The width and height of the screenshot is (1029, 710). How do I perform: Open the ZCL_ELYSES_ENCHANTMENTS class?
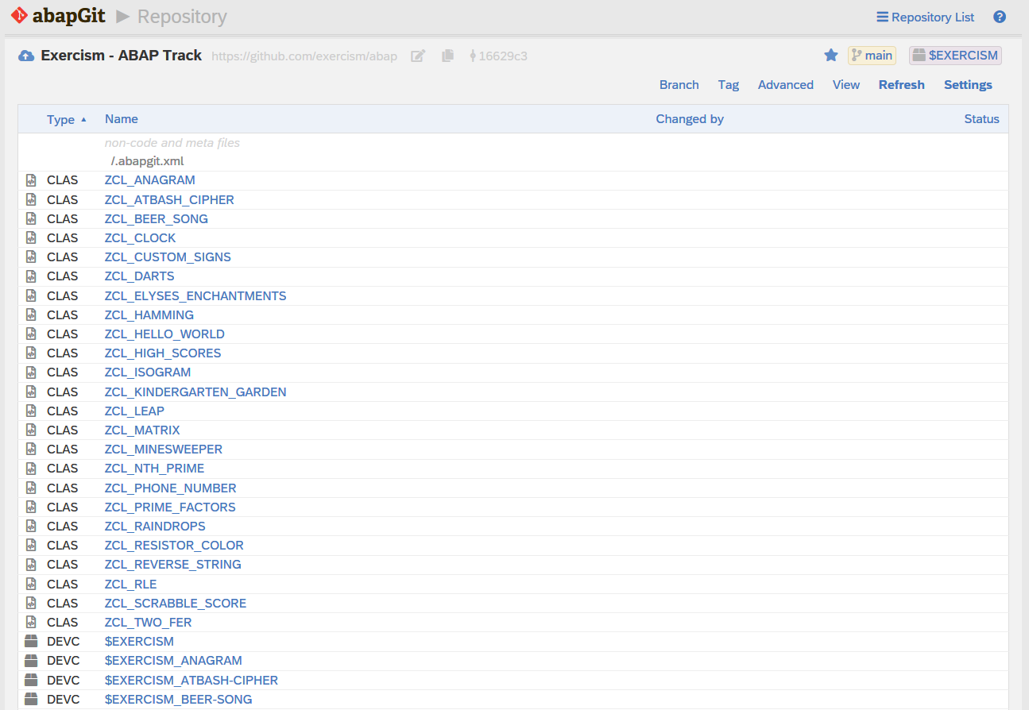tap(195, 295)
